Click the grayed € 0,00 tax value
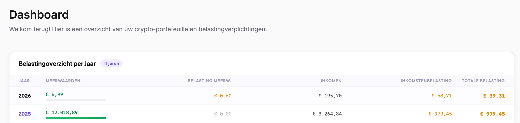Screen dimensions: 520x123 point(223,114)
